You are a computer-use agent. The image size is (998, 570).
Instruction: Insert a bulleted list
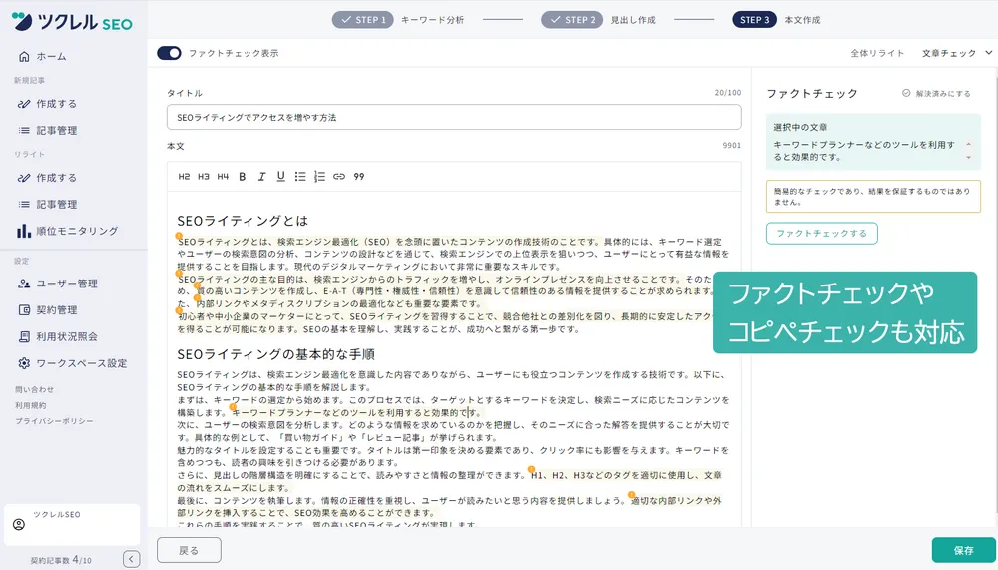[x=300, y=177]
